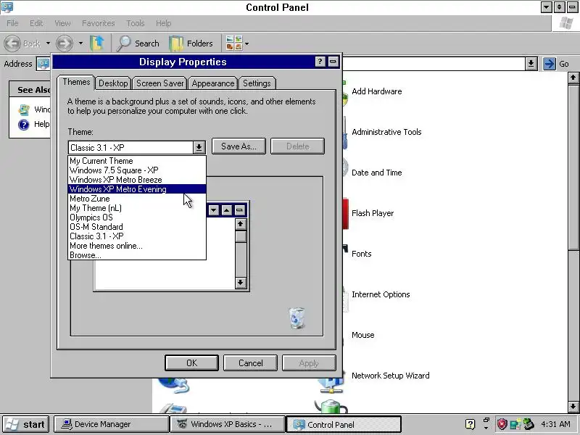580x435 pixels.
Task: Click the network computers tray icon
Action: [x=515, y=424]
